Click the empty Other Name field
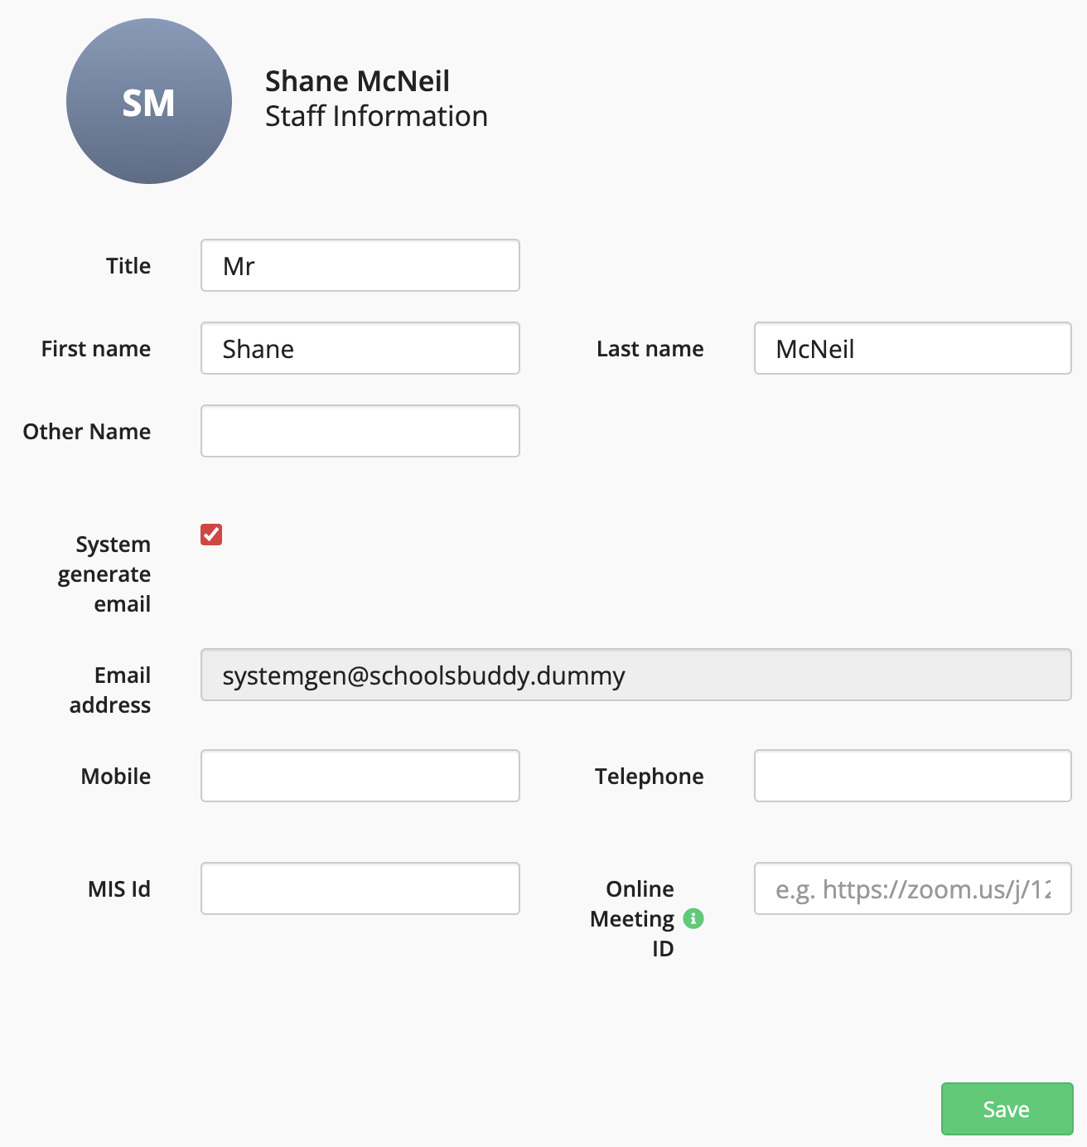 tap(360, 431)
